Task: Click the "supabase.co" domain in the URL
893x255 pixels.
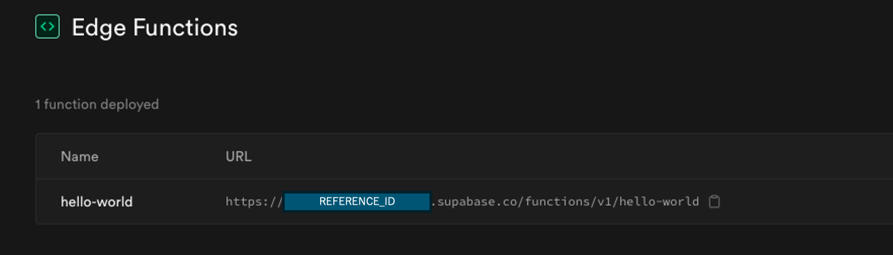Action: [477, 202]
